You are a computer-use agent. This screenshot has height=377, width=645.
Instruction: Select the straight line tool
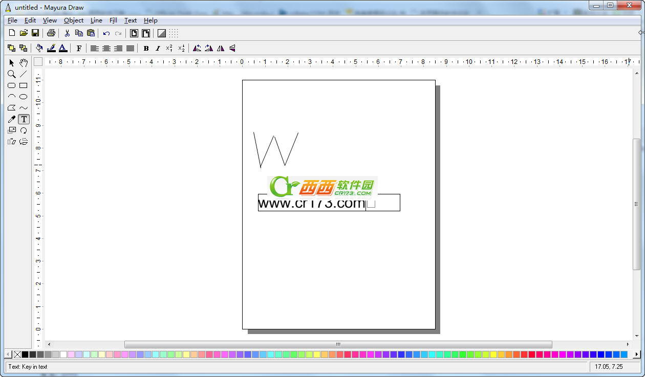(24, 74)
